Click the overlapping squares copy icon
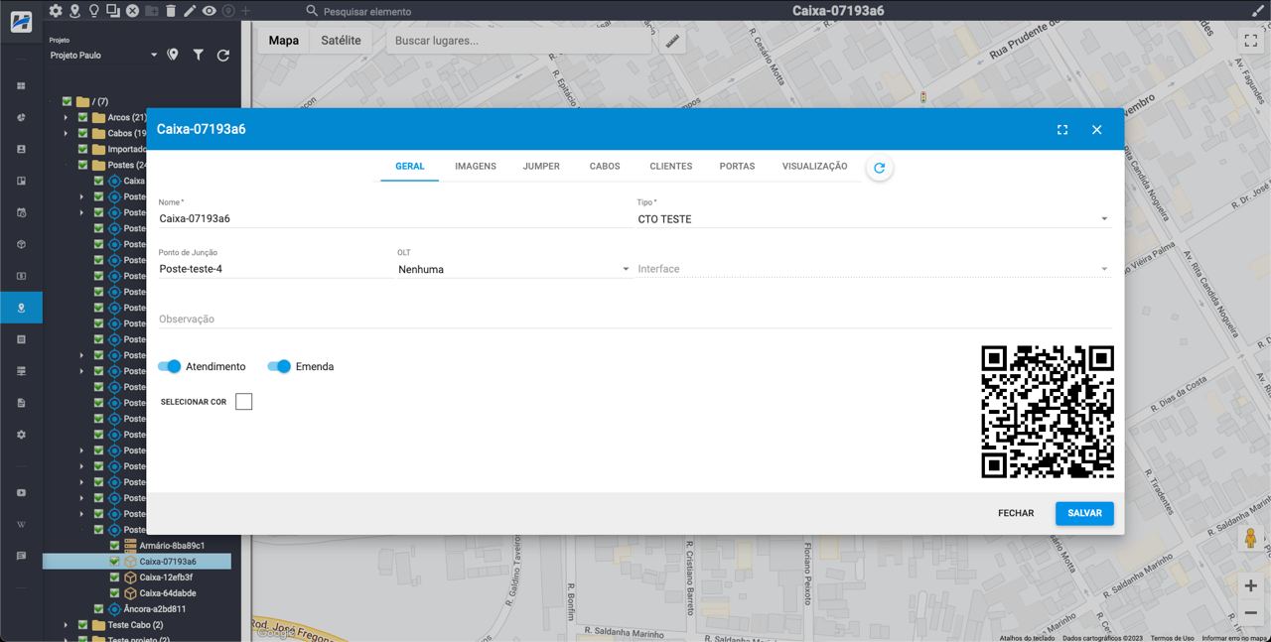 [x=112, y=11]
